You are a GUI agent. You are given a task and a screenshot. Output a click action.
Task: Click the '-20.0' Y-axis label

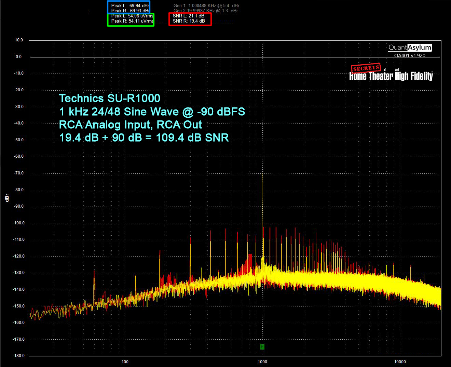click(x=19, y=90)
